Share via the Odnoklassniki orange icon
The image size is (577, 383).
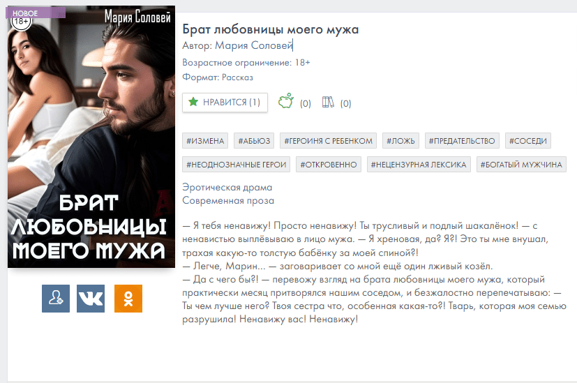click(128, 299)
